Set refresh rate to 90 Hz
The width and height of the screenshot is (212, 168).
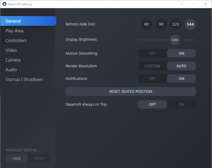click(x=161, y=24)
